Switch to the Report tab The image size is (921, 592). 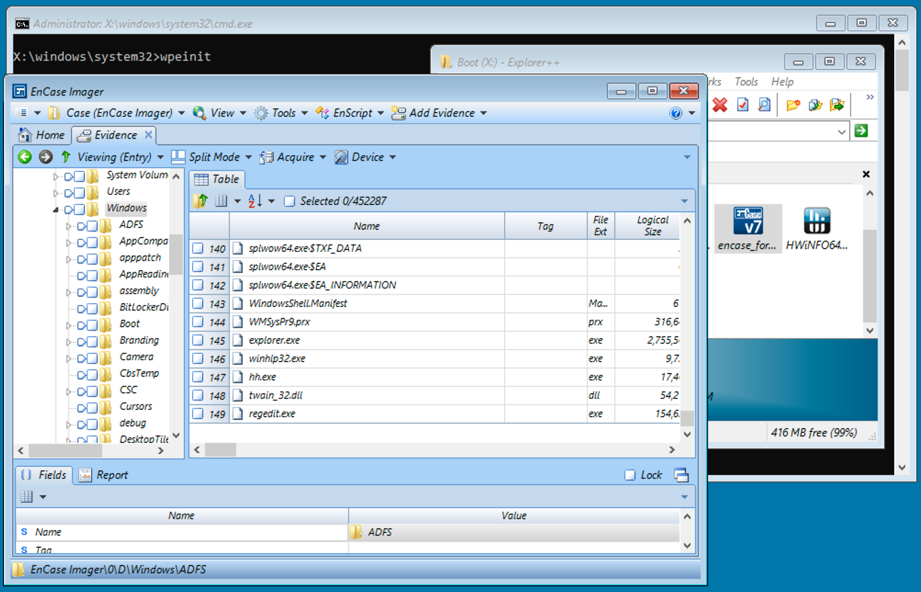pos(104,475)
